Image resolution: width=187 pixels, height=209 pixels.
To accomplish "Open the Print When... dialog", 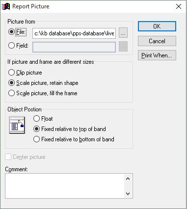I will (x=157, y=55).
